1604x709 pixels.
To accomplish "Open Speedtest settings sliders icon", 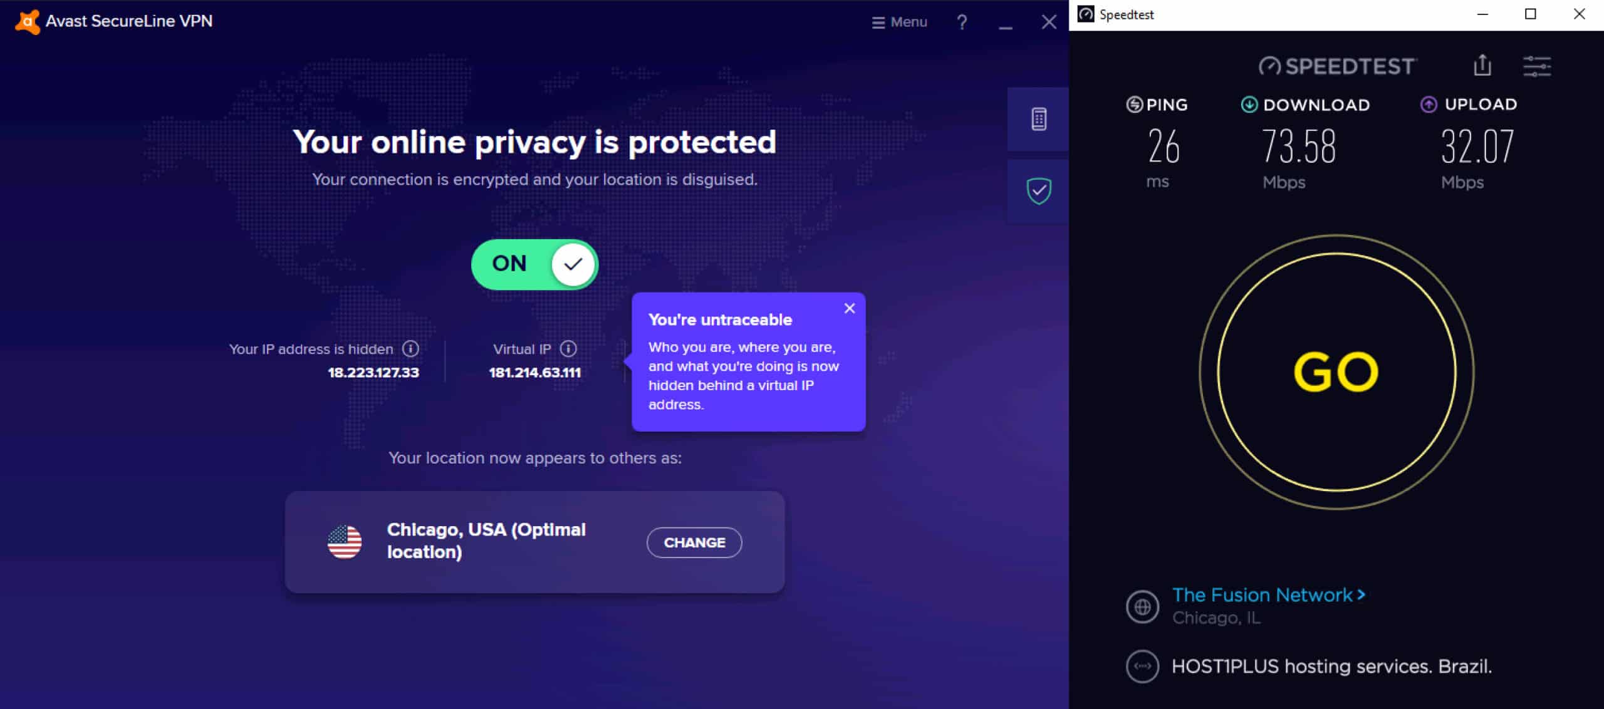I will pyautogui.click(x=1537, y=66).
